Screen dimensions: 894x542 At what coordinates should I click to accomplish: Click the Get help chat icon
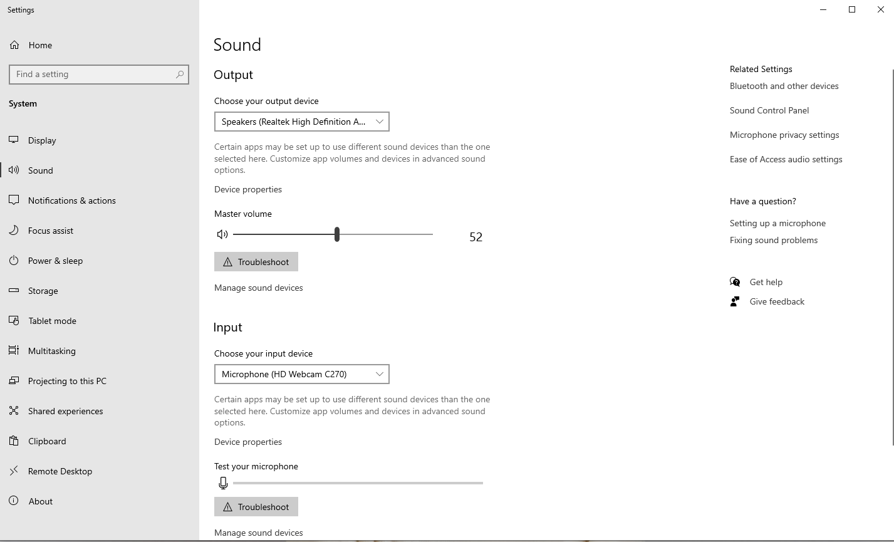coord(735,282)
